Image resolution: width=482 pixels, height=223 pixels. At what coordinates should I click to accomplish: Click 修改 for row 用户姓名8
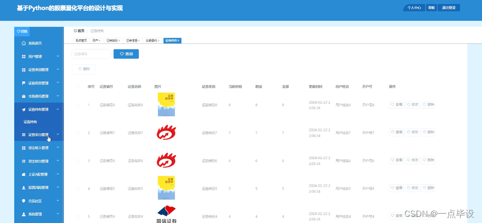(412, 105)
